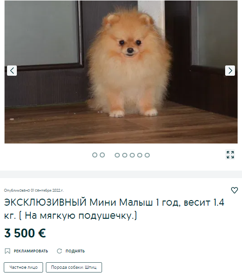
Task: Select the last gallery dot indicator
Action: pyautogui.click(x=147, y=155)
